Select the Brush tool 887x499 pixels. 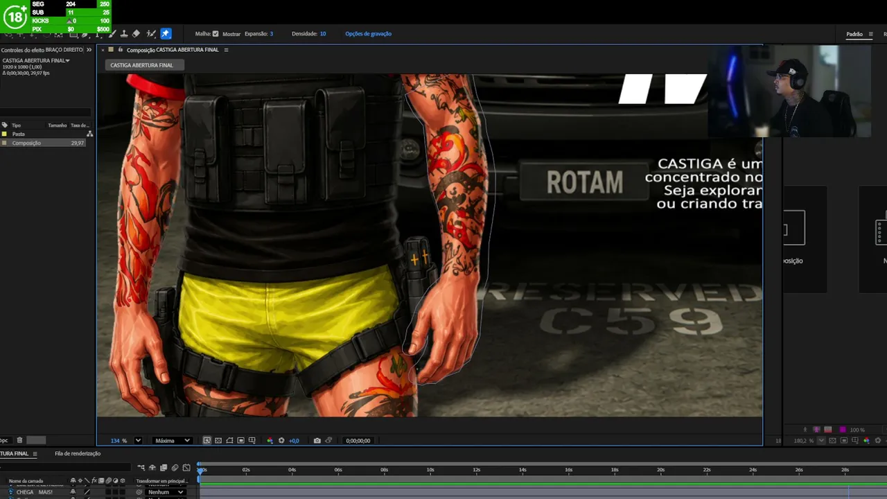point(113,33)
